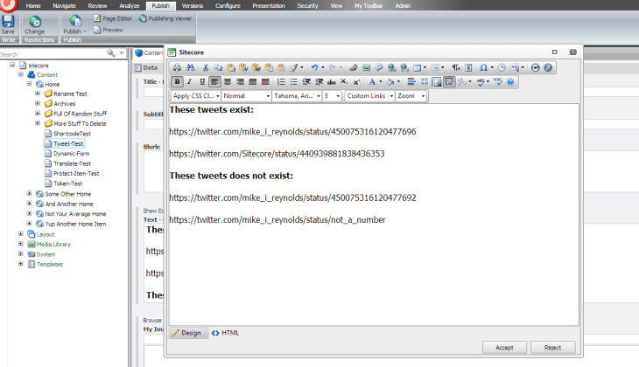This screenshot has height=367, width=639.
Task: Click the Accept button
Action: coord(504,347)
